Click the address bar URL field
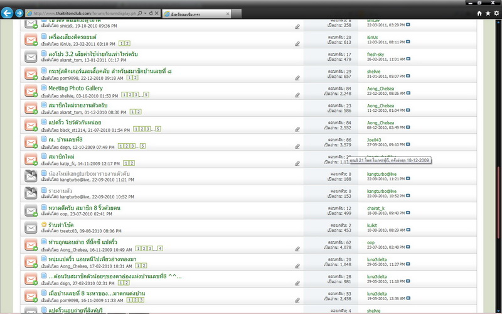 (x=85, y=13)
